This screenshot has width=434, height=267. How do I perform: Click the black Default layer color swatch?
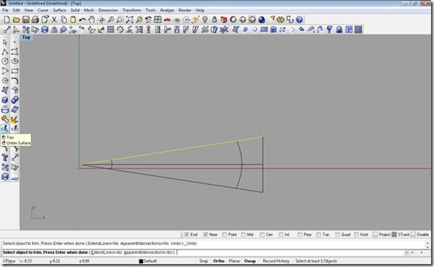(x=141, y=261)
